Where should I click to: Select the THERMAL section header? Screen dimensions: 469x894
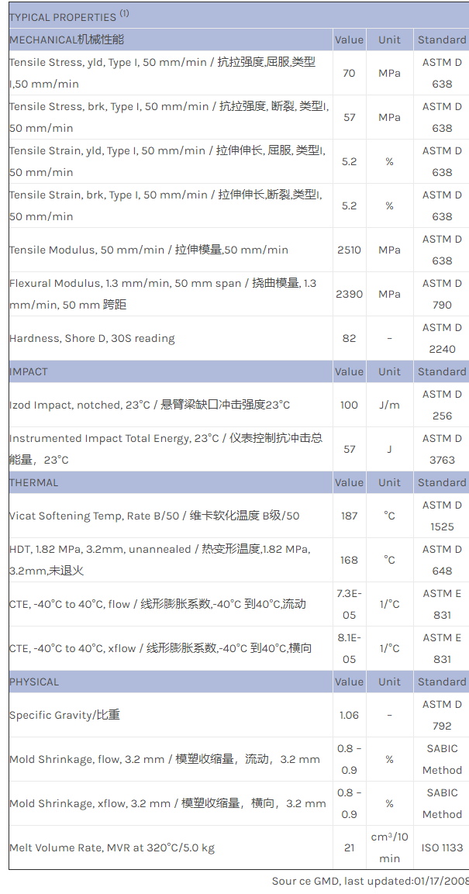click(33, 482)
